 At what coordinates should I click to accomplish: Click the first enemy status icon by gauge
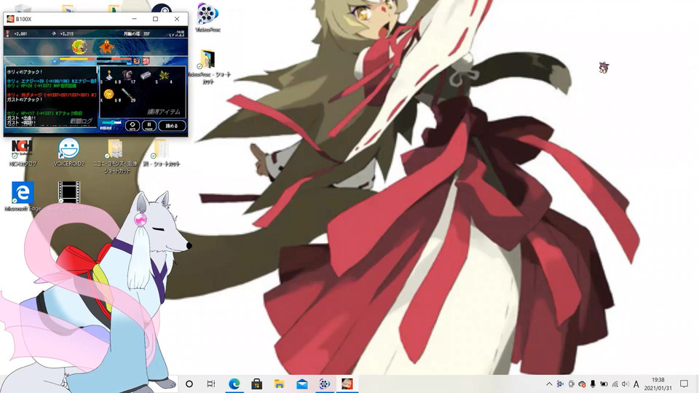pyautogui.click(x=137, y=61)
